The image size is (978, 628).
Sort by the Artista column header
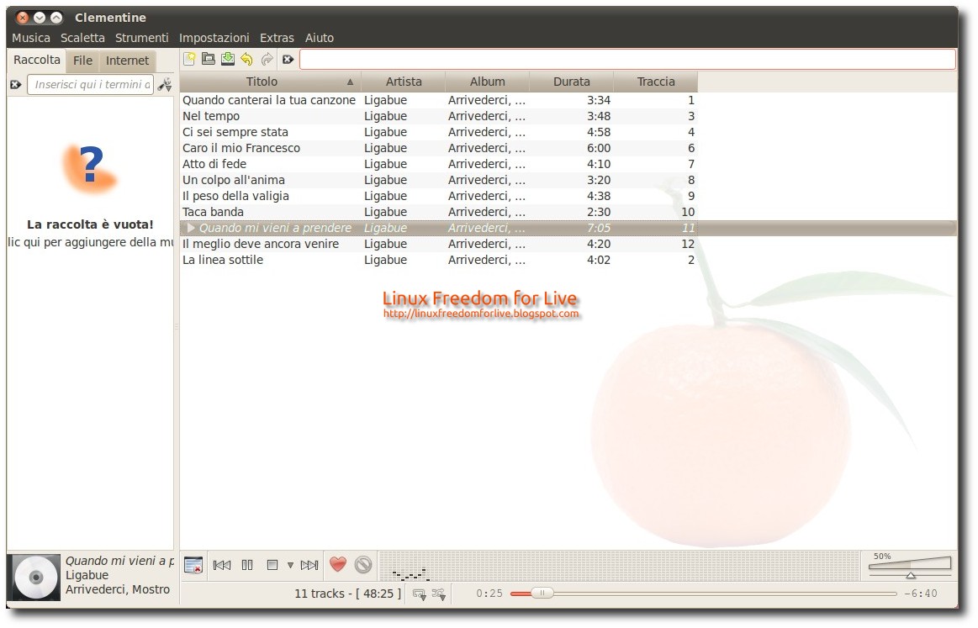(x=404, y=82)
